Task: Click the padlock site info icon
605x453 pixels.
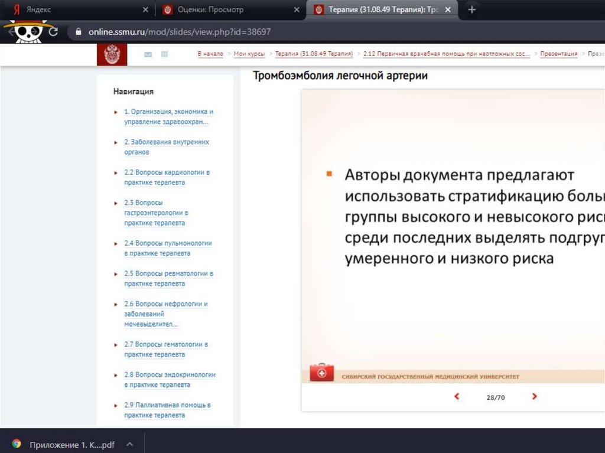Action: 77,32
